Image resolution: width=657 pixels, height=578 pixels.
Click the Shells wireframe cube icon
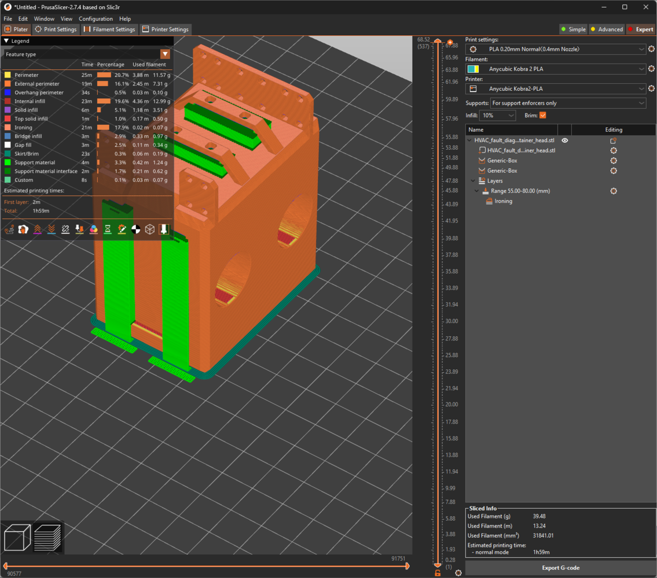[x=150, y=229]
